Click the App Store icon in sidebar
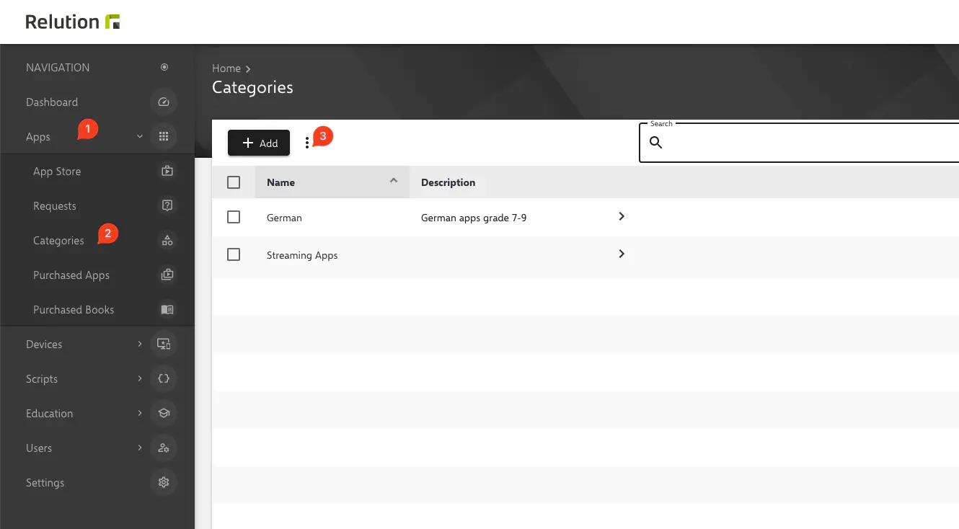Image resolution: width=959 pixels, height=529 pixels. pyautogui.click(x=167, y=172)
